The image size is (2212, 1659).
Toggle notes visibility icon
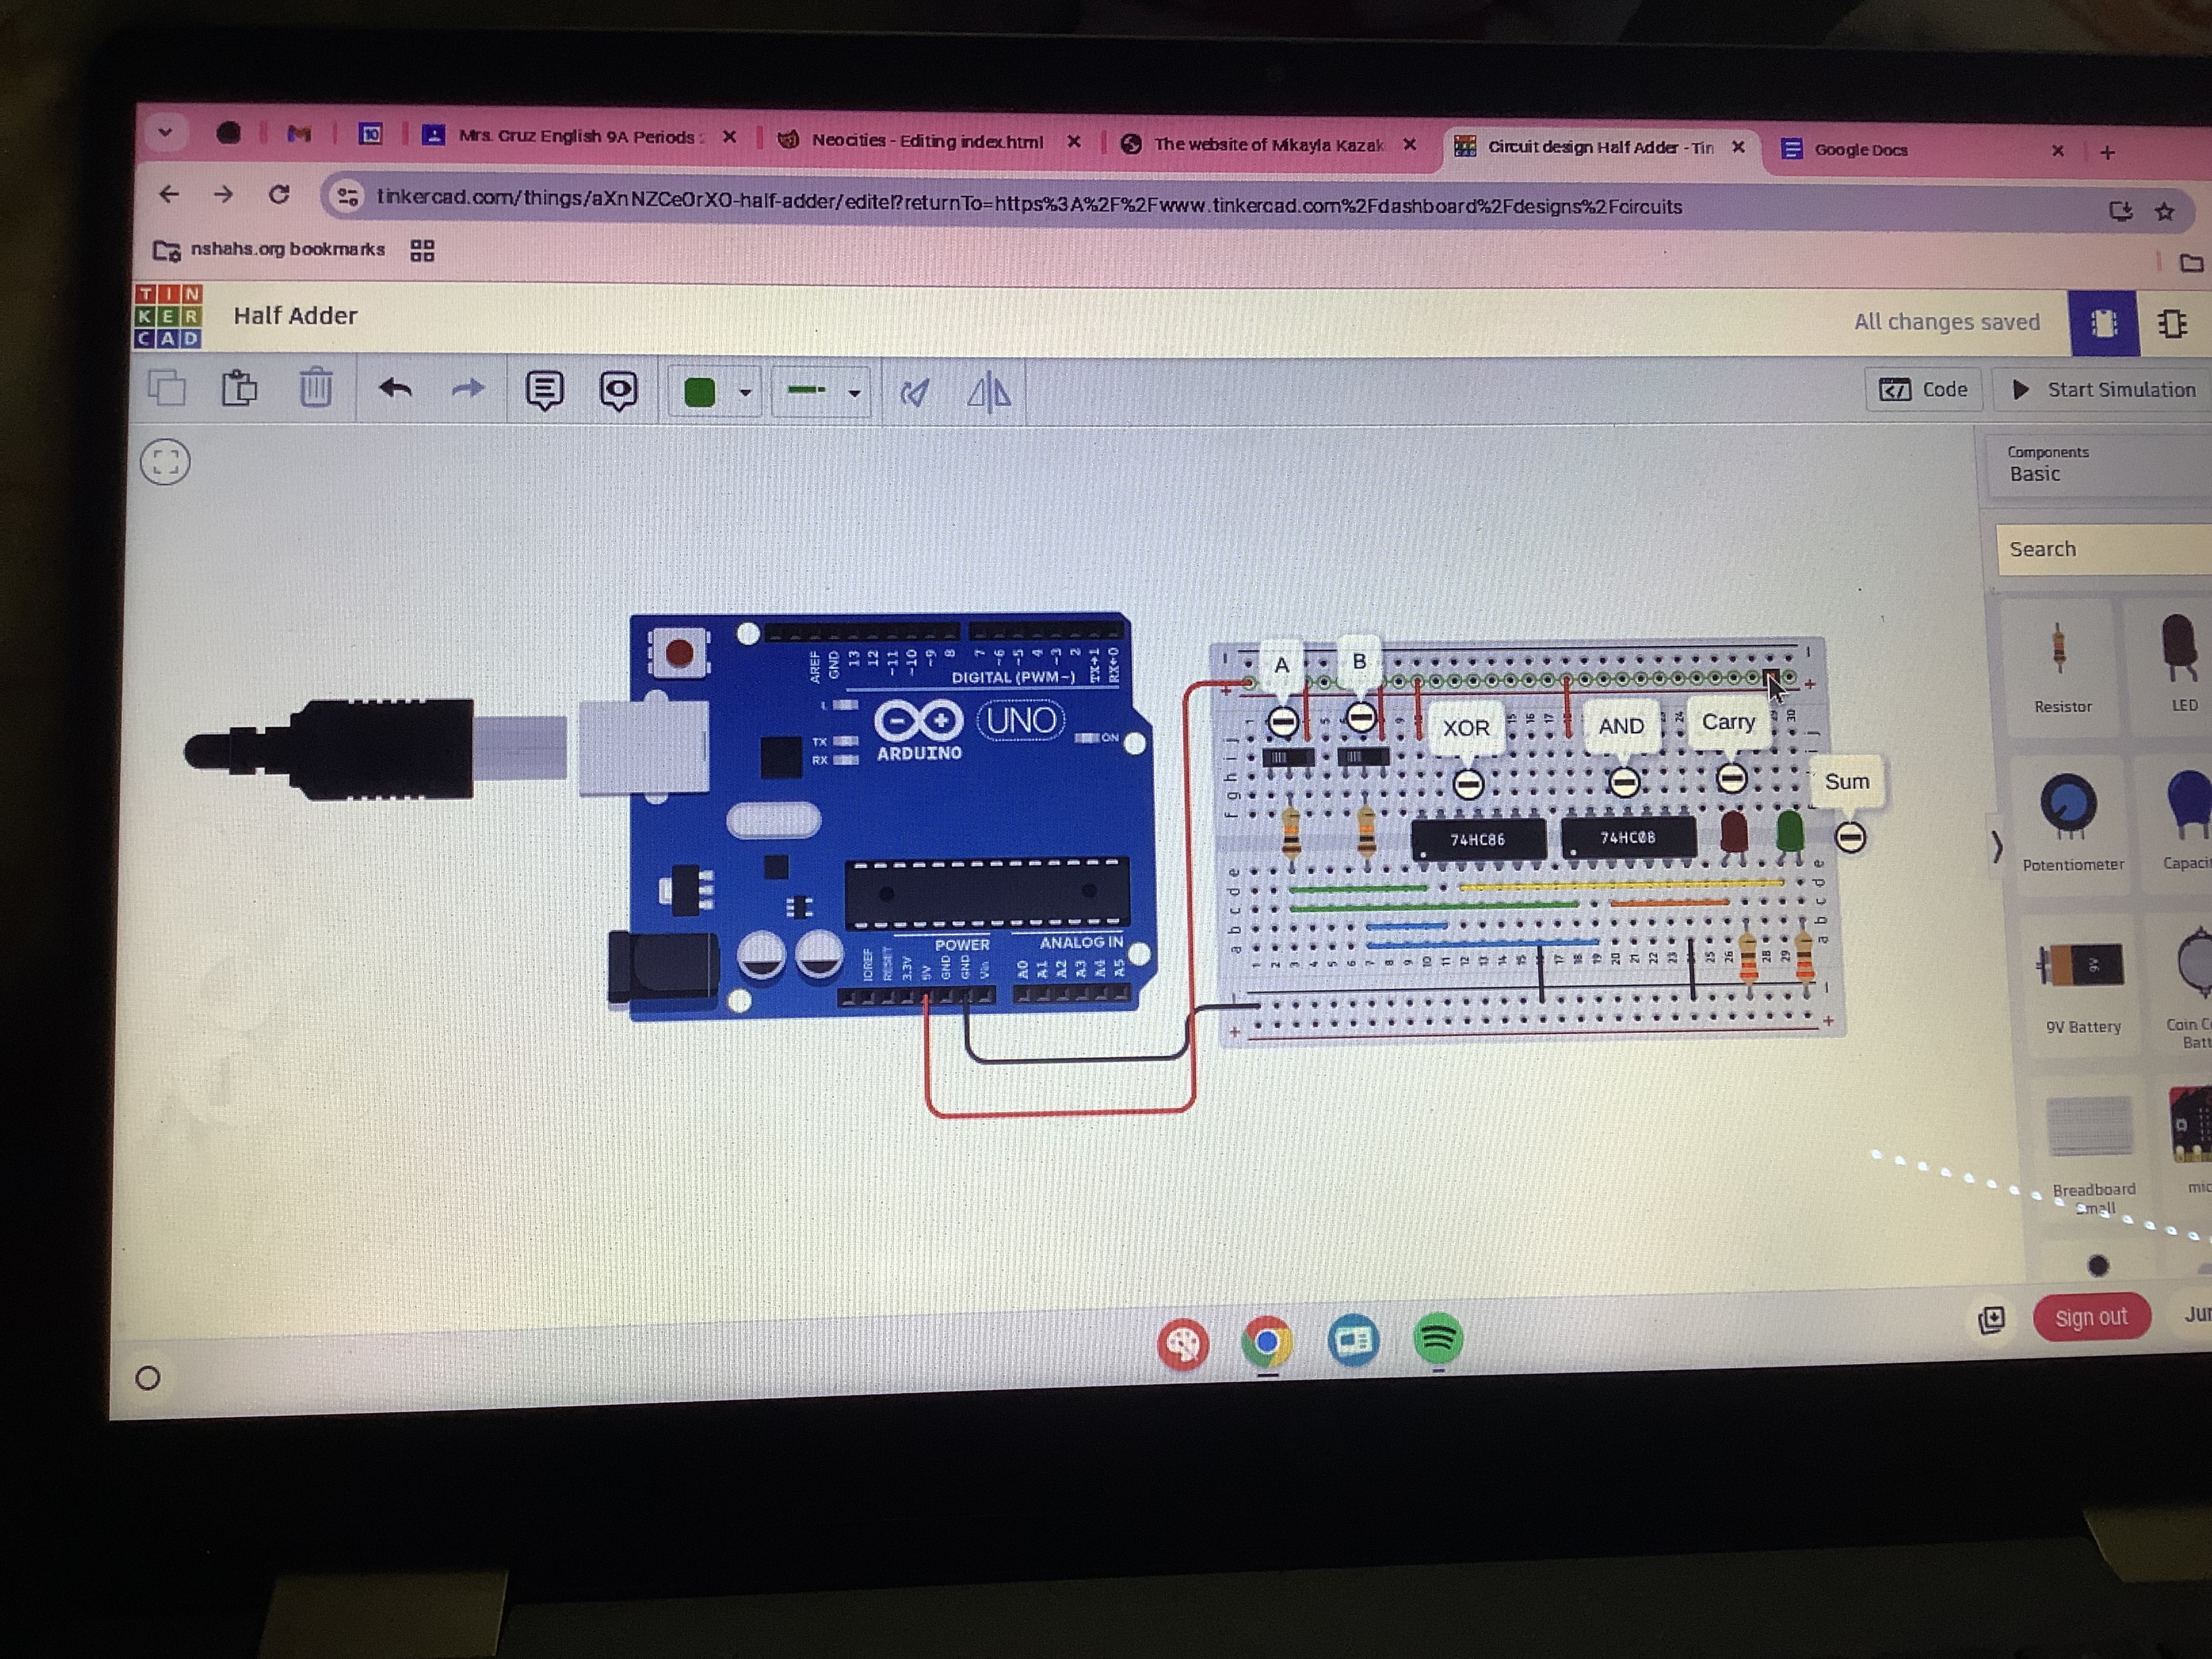(618, 391)
